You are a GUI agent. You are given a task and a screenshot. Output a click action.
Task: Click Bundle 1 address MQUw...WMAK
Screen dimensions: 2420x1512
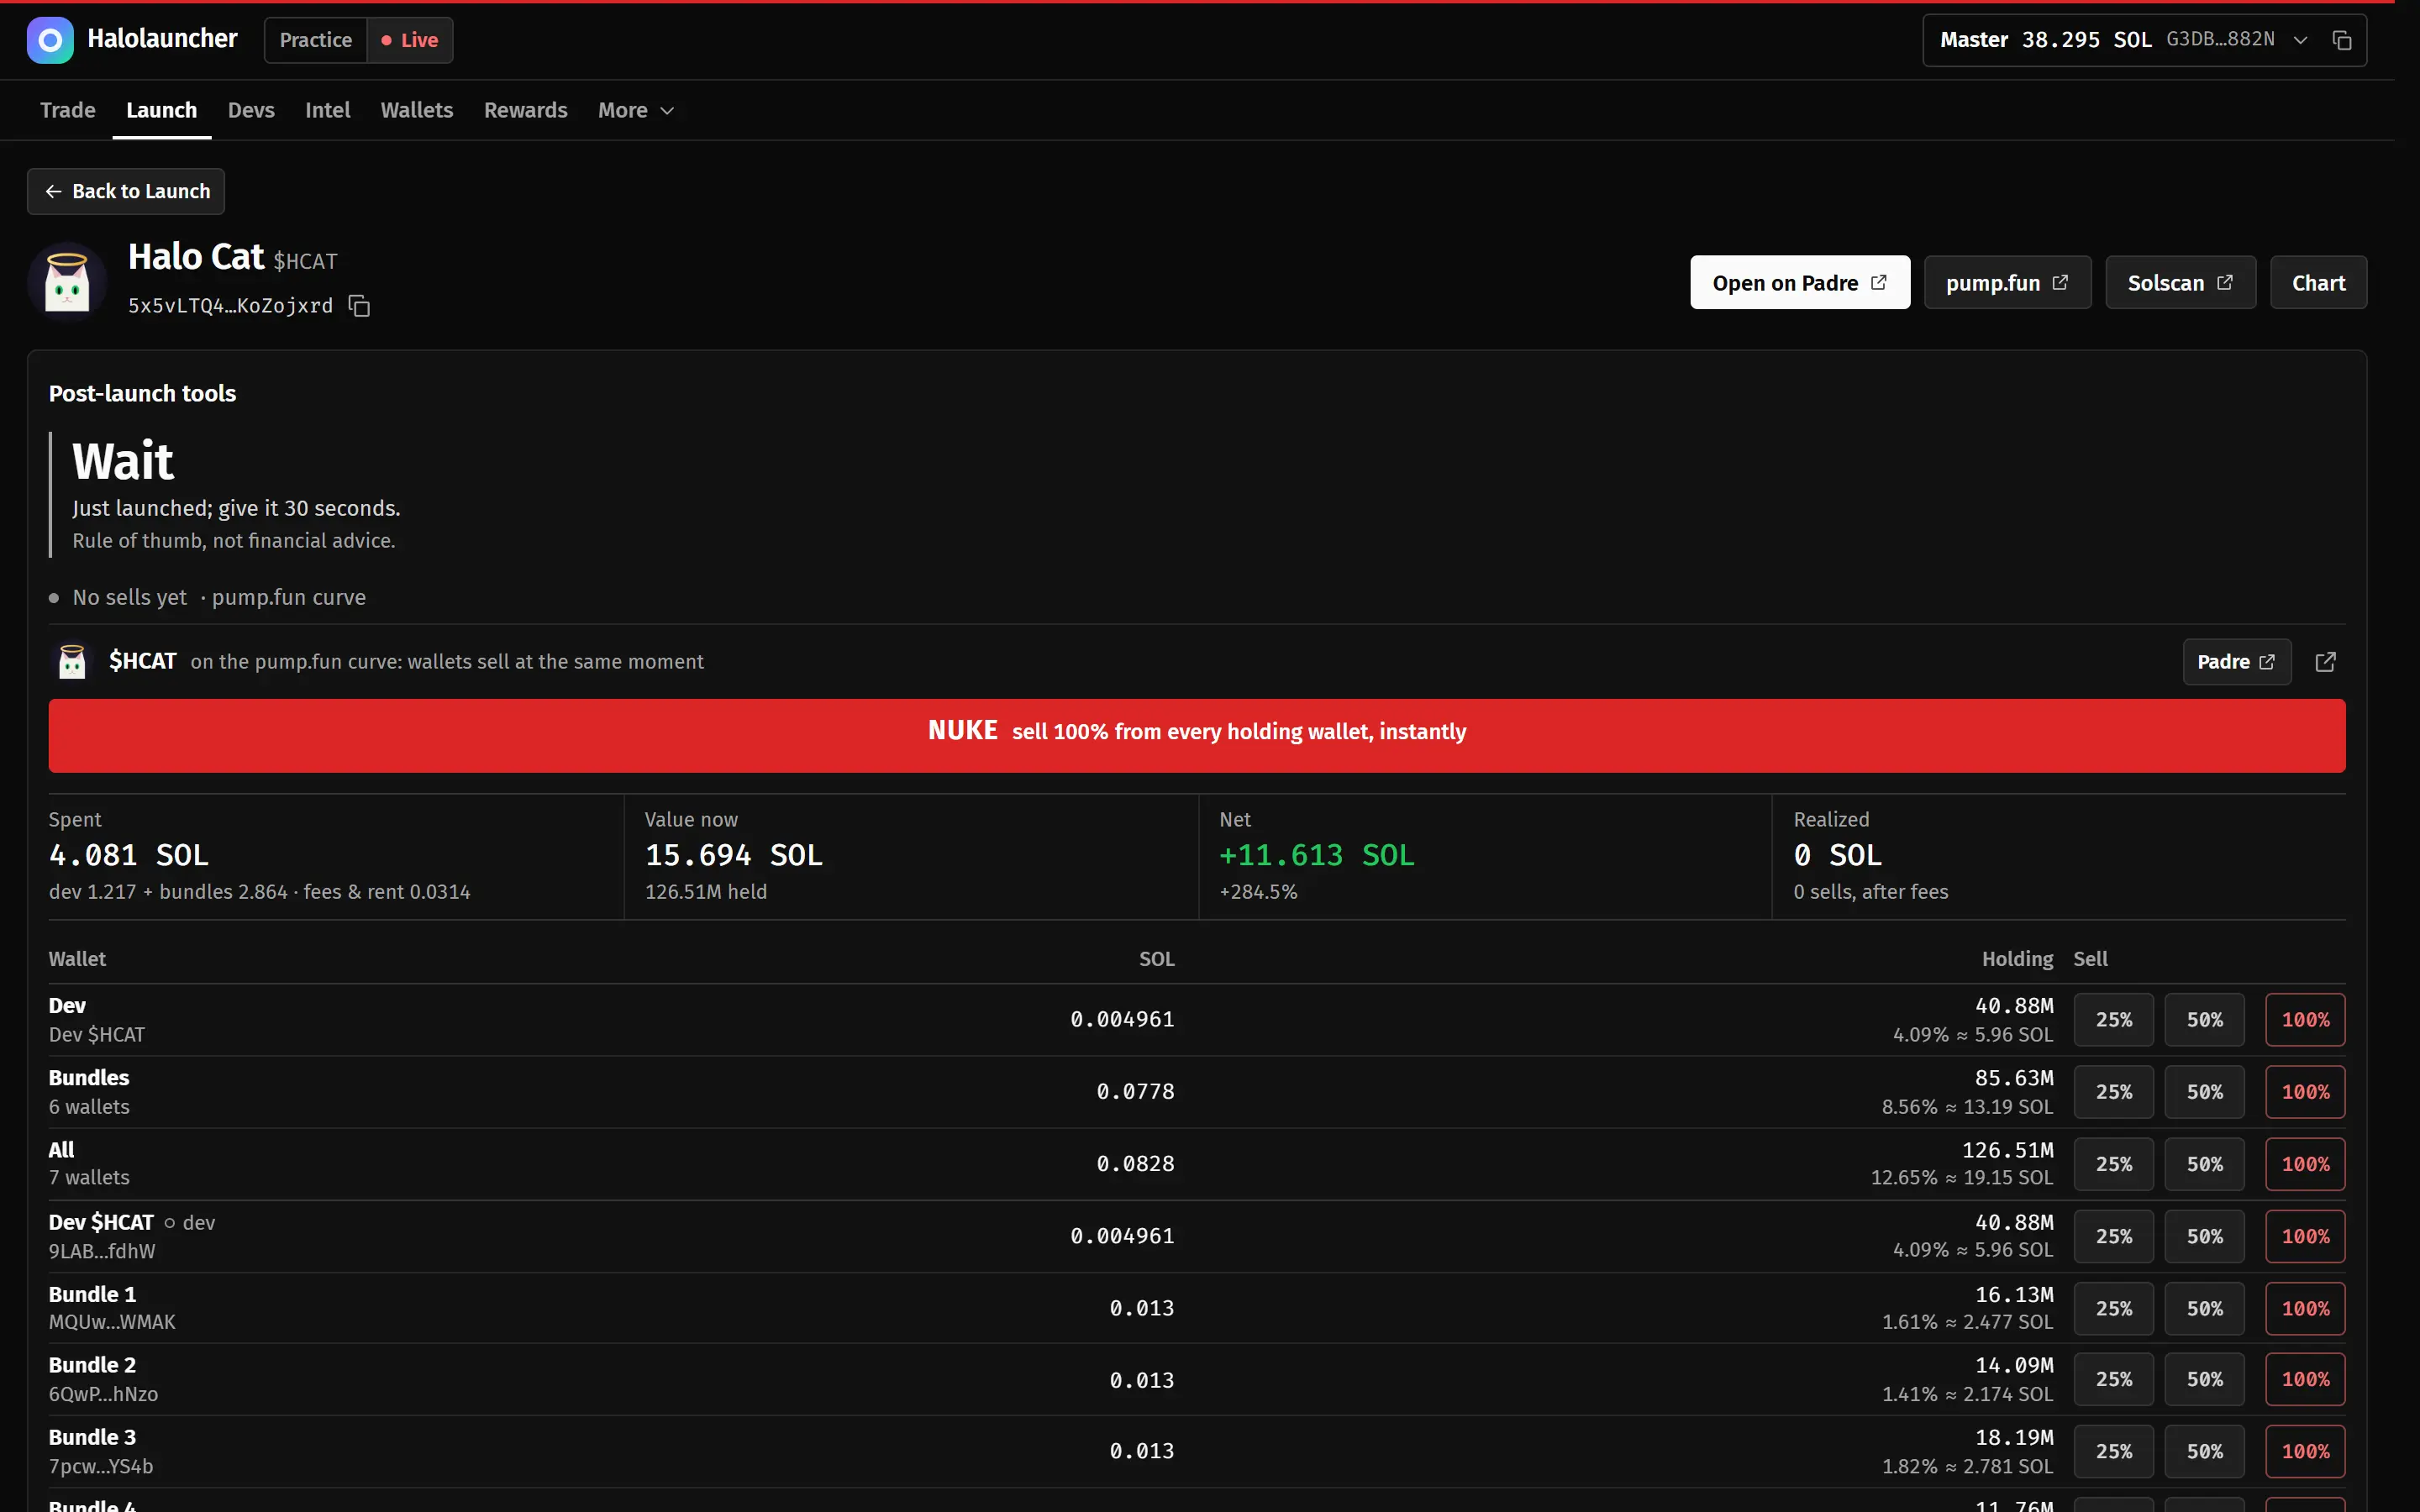112,1322
